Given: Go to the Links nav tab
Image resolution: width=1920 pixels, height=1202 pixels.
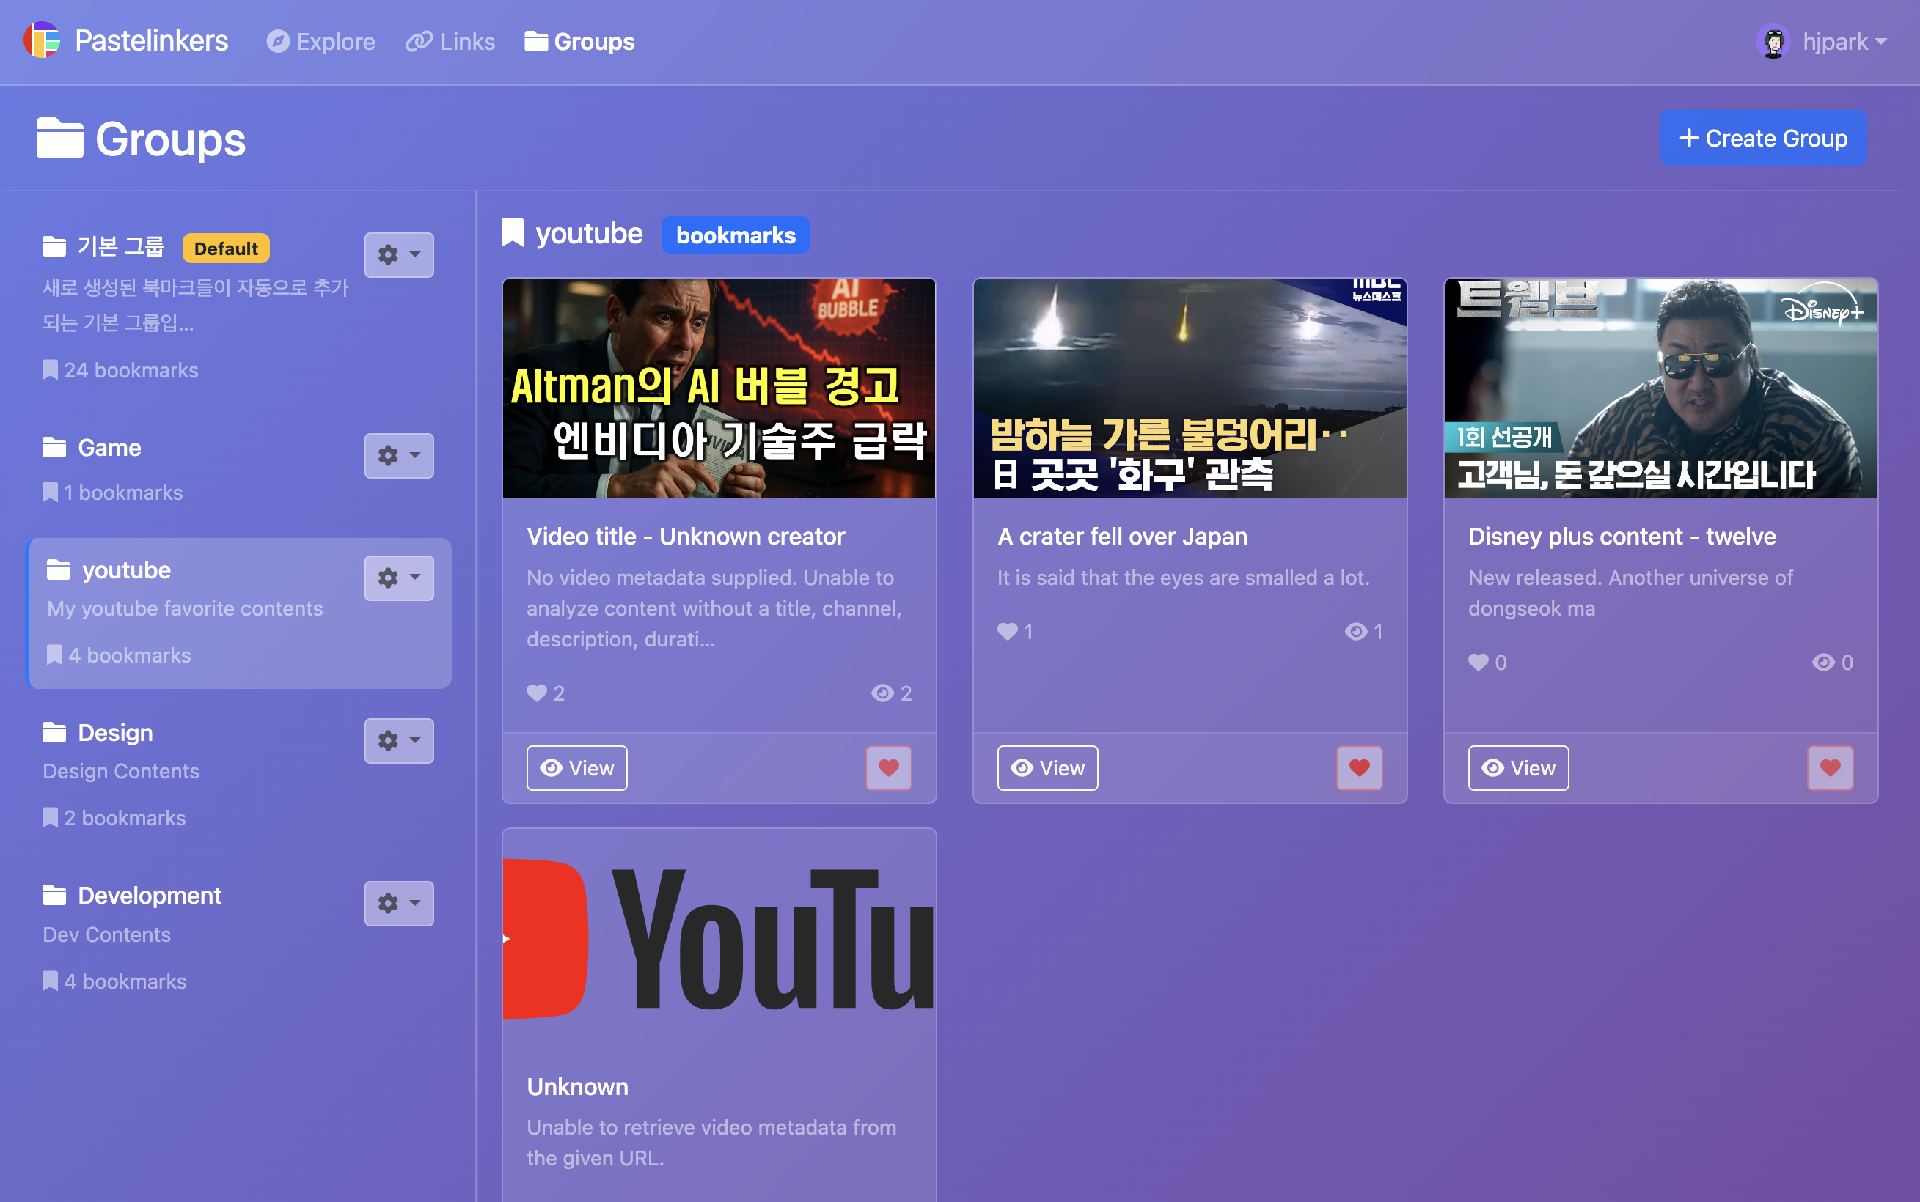Looking at the screenshot, I should (x=451, y=41).
